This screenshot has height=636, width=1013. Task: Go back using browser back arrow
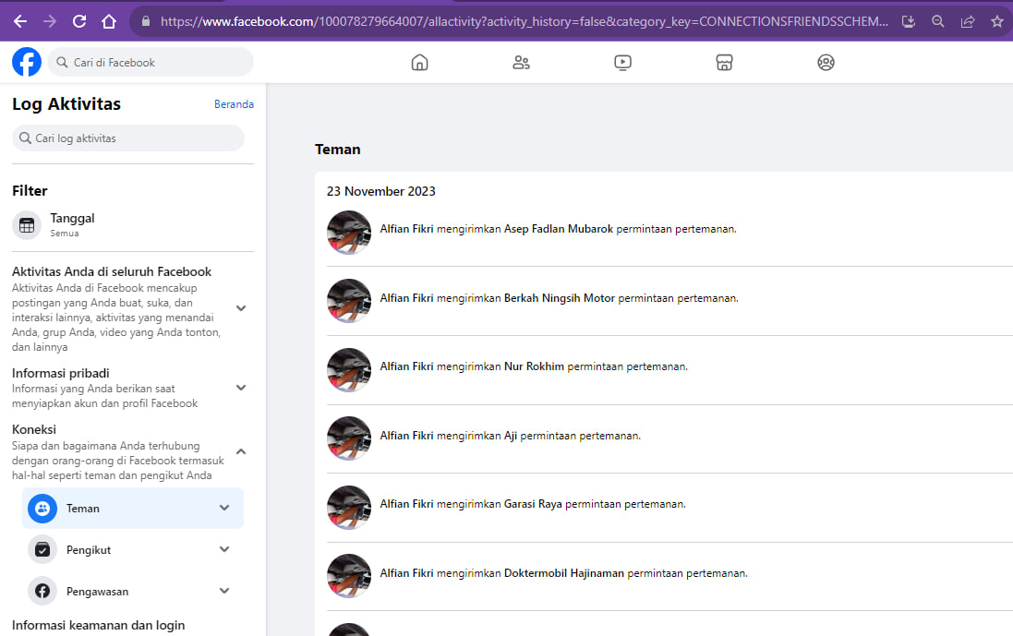click(x=20, y=21)
